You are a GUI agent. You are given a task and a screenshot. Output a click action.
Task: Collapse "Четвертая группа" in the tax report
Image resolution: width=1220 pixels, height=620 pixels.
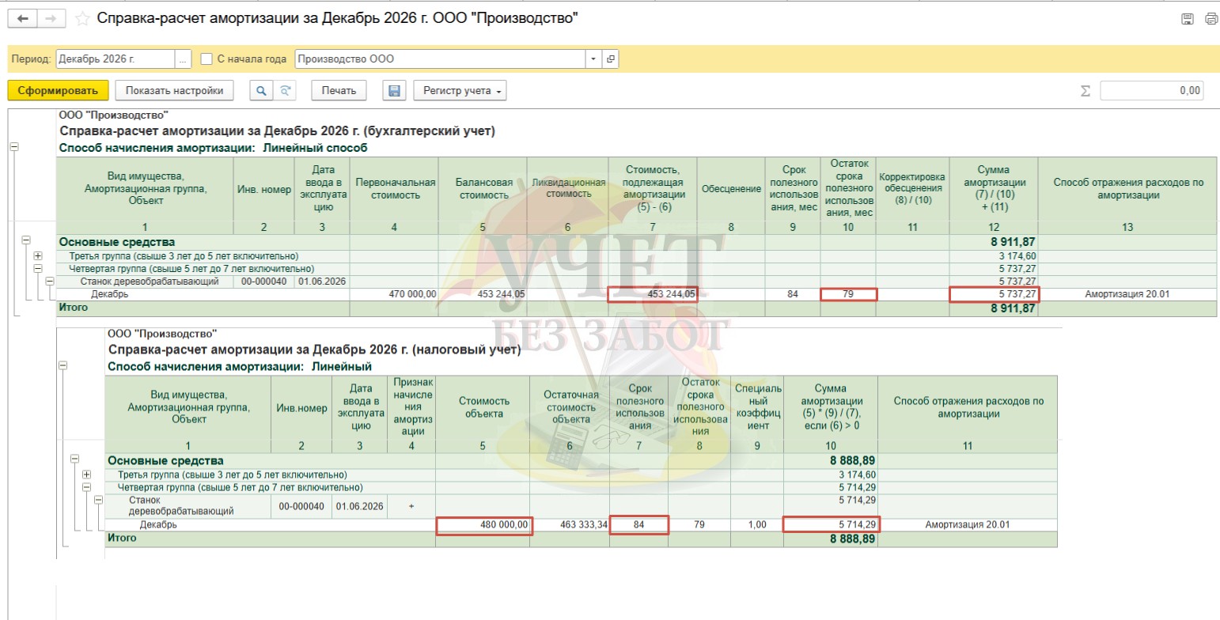pos(87,487)
